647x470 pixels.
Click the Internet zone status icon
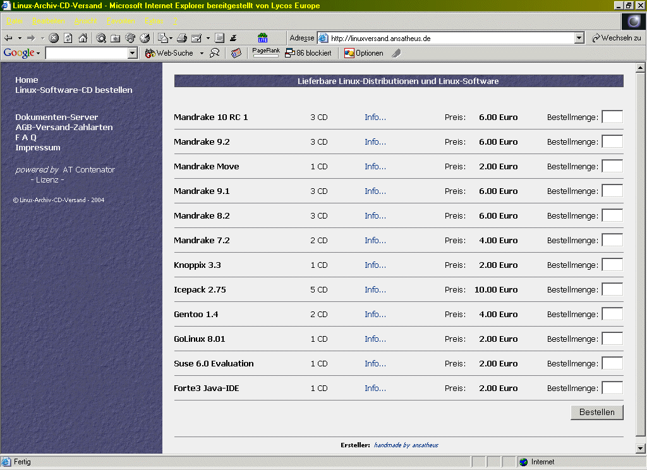(524, 462)
